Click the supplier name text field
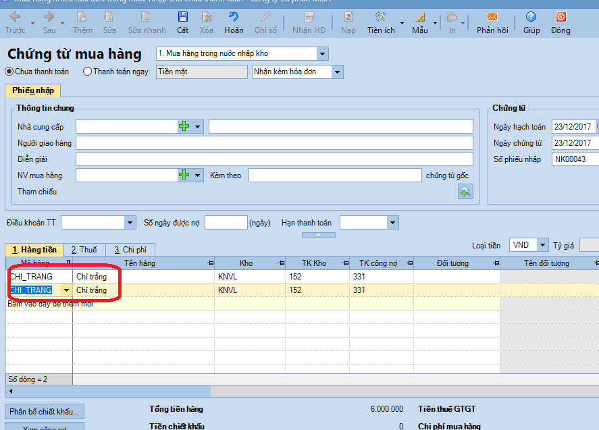Image resolution: width=599 pixels, height=430 pixels. [341, 126]
